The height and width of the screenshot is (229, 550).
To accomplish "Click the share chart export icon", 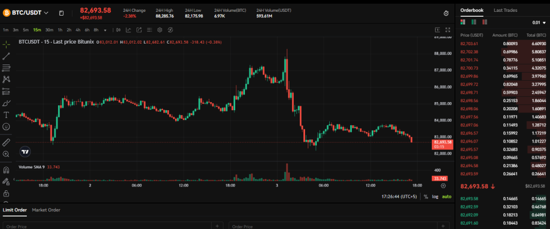I will pyautogui.click(x=139, y=30).
